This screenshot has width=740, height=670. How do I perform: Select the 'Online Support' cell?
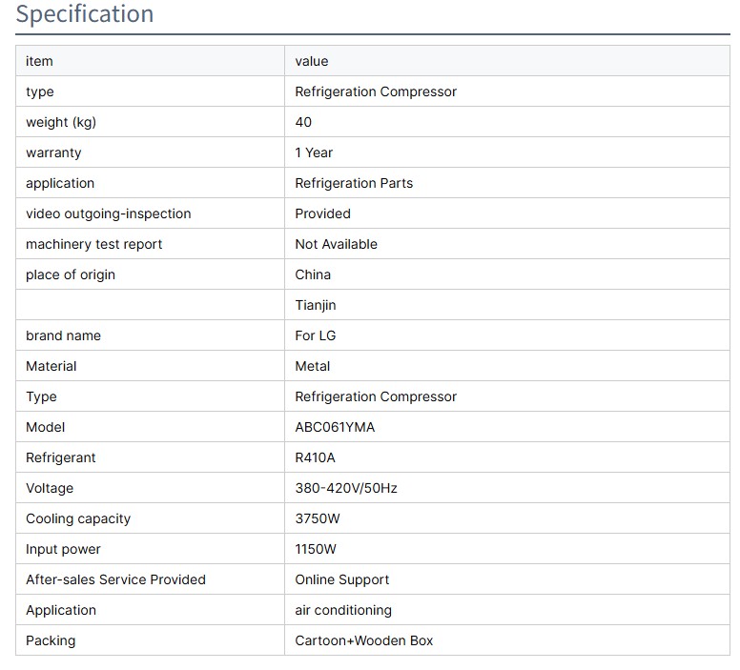pyautogui.click(x=342, y=579)
